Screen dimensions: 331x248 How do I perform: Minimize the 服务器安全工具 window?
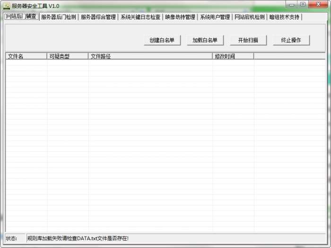pos(292,4)
